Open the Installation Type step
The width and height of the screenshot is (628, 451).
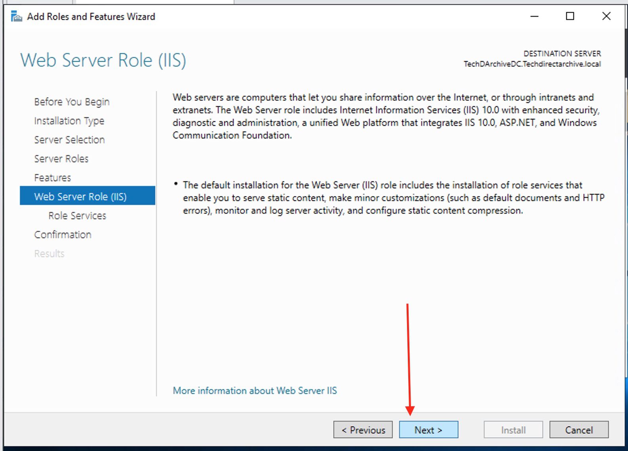tap(69, 121)
